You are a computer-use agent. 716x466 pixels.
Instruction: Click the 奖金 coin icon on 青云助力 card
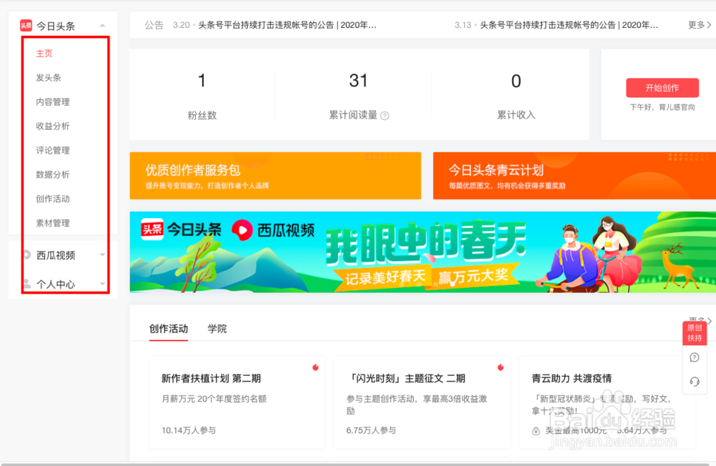click(x=536, y=431)
